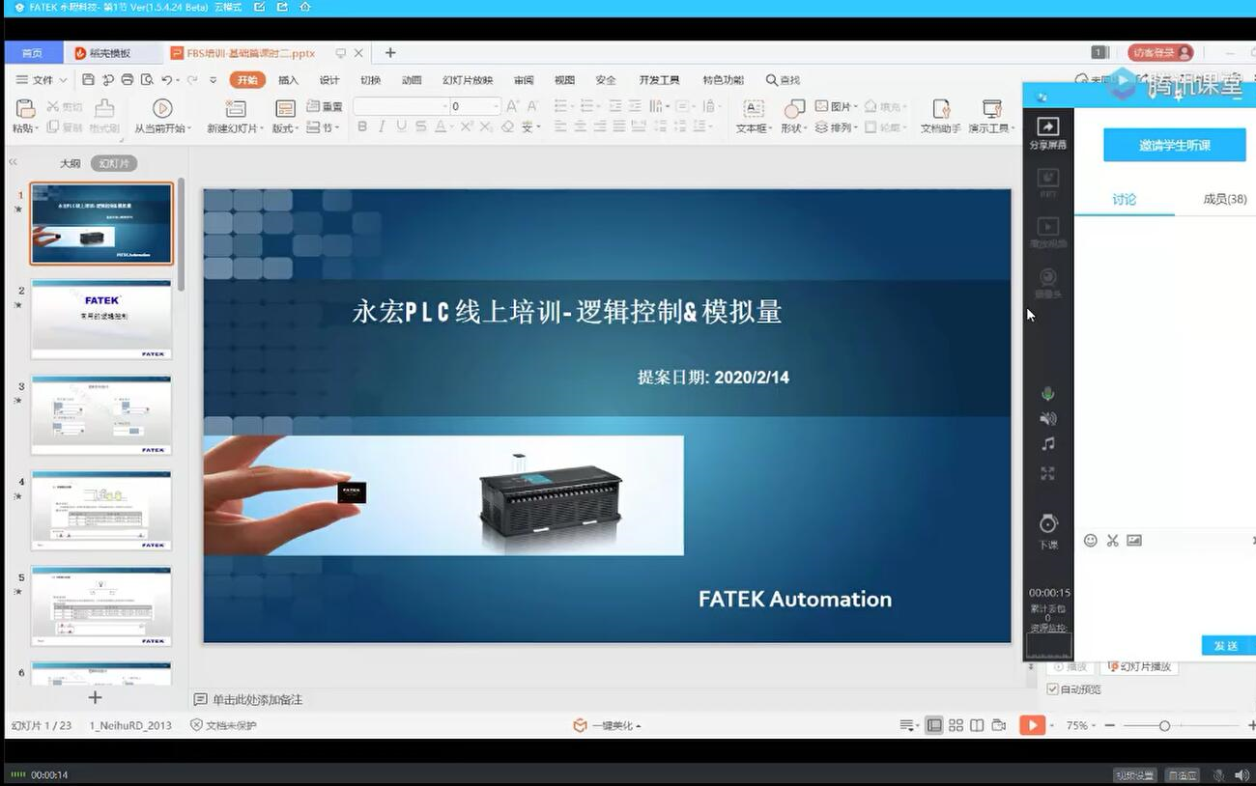Click the Slideshow Play (幻灯片播放) button
1256x786 pixels.
1138,666
